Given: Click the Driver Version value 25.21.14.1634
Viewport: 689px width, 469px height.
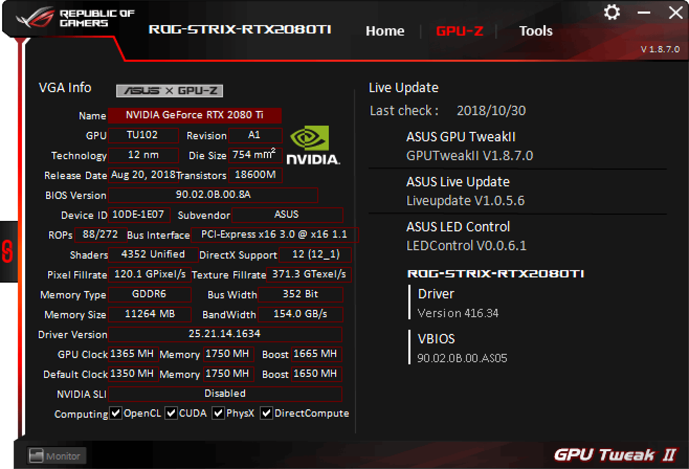Looking at the screenshot, I should (225, 334).
